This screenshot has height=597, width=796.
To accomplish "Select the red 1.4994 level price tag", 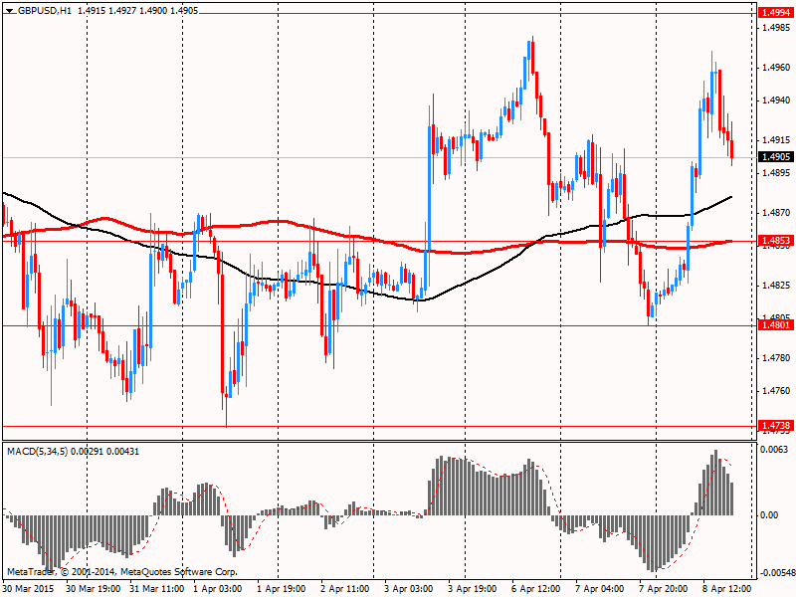I will click(775, 12).
